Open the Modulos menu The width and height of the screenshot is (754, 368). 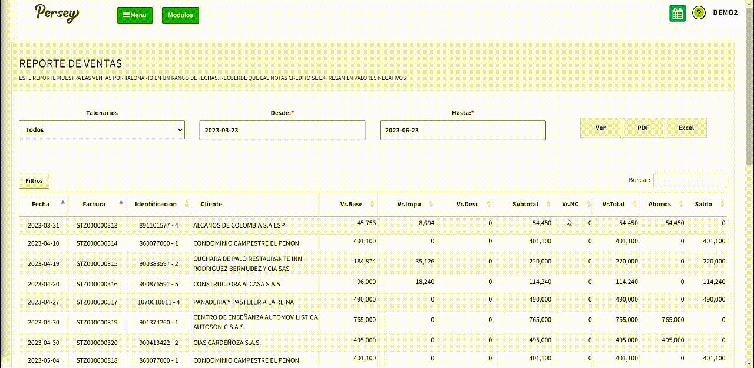[180, 15]
